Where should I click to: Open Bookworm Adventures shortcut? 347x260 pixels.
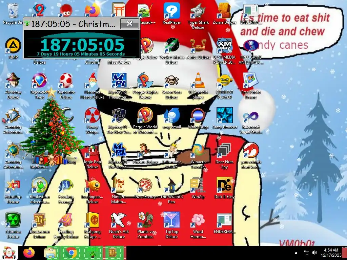point(39,191)
